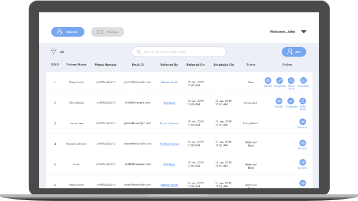Open Andrew Stones referrer link

(169, 144)
